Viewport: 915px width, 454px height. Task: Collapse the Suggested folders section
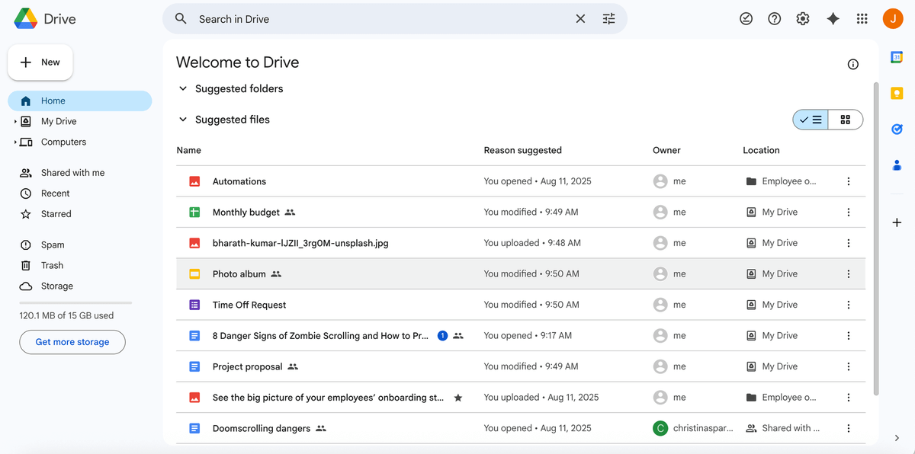183,88
